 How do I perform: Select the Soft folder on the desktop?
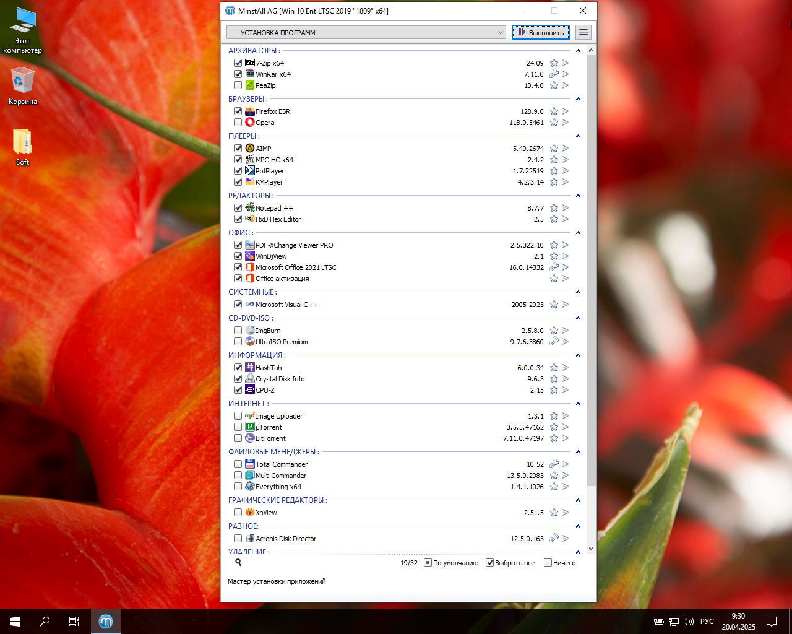pos(22,147)
